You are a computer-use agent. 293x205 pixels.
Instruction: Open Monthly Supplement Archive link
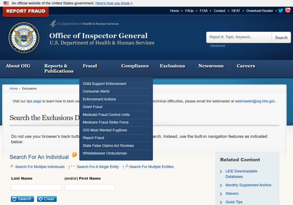click(x=248, y=185)
